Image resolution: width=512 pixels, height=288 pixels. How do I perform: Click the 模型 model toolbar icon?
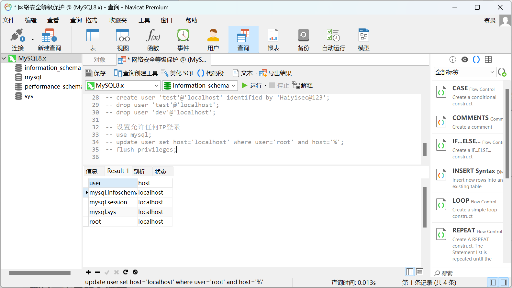click(363, 39)
